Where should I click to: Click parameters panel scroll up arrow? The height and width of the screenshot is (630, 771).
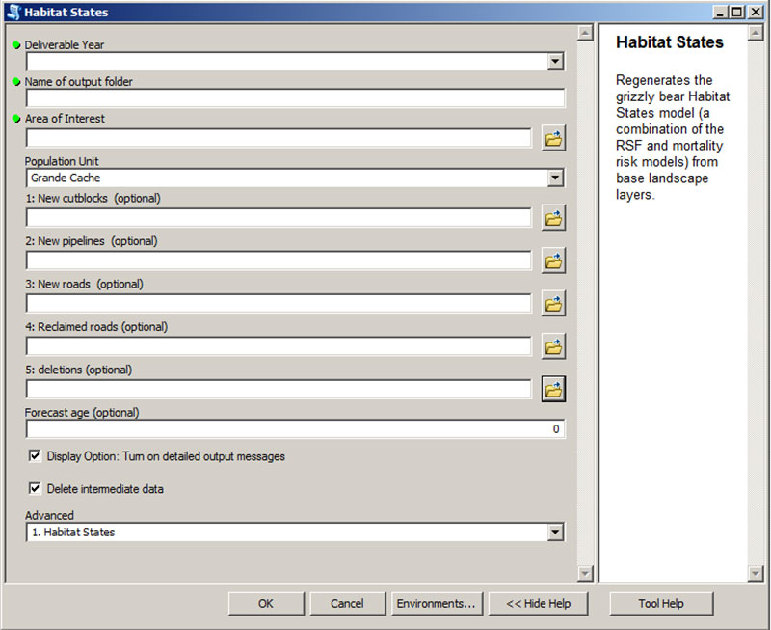(x=585, y=33)
